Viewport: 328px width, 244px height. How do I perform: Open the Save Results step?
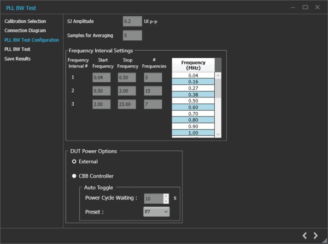(x=17, y=59)
